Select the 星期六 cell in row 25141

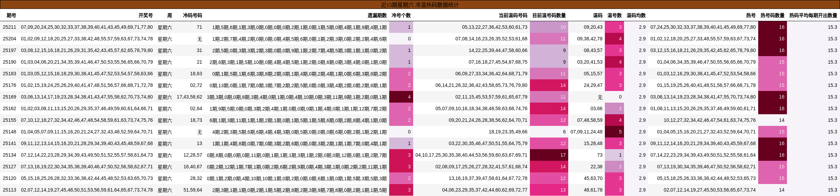click(165, 143)
